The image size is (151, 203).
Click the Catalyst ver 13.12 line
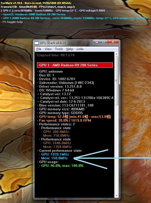point(54,94)
